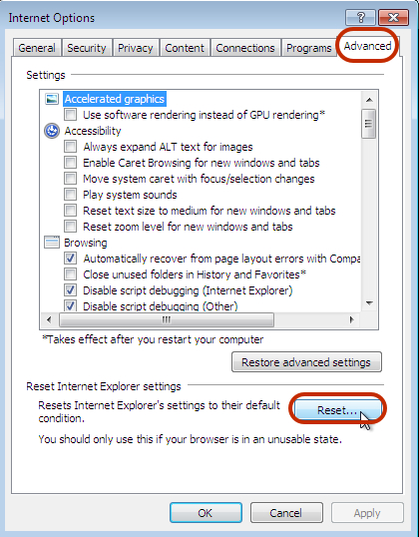Image resolution: width=419 pixels, height=537 pixels.
Task: Click the horizontal scroll right arrow
Action: pos(351,319)
